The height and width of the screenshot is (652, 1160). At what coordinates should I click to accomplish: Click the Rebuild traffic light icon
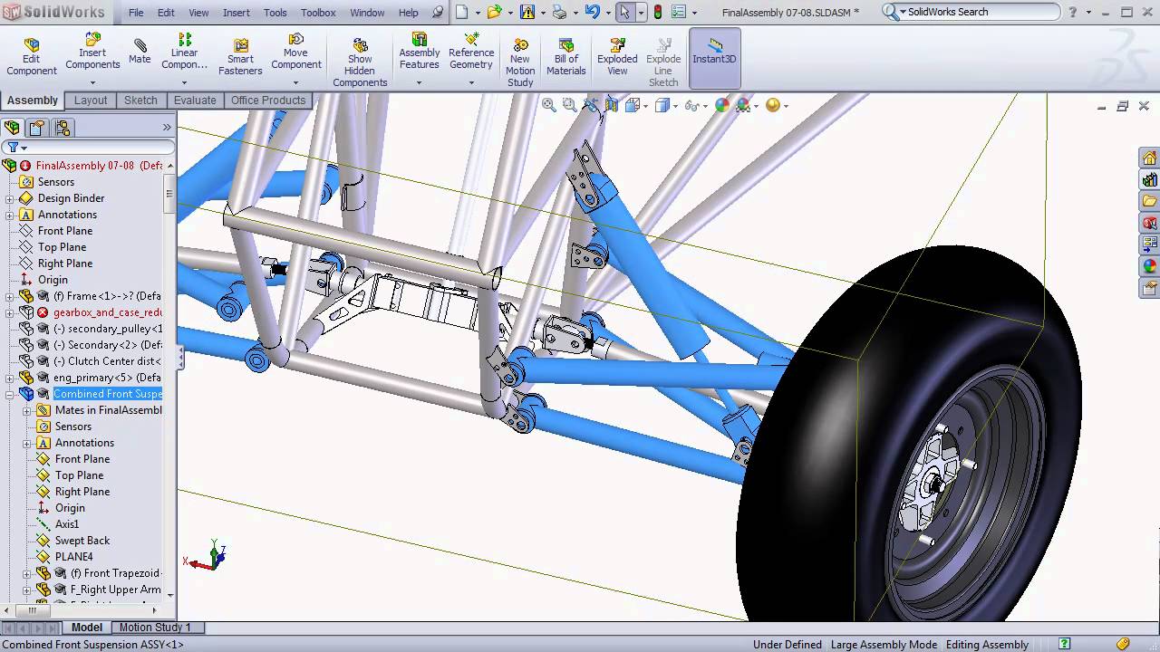tap(658, 13)
